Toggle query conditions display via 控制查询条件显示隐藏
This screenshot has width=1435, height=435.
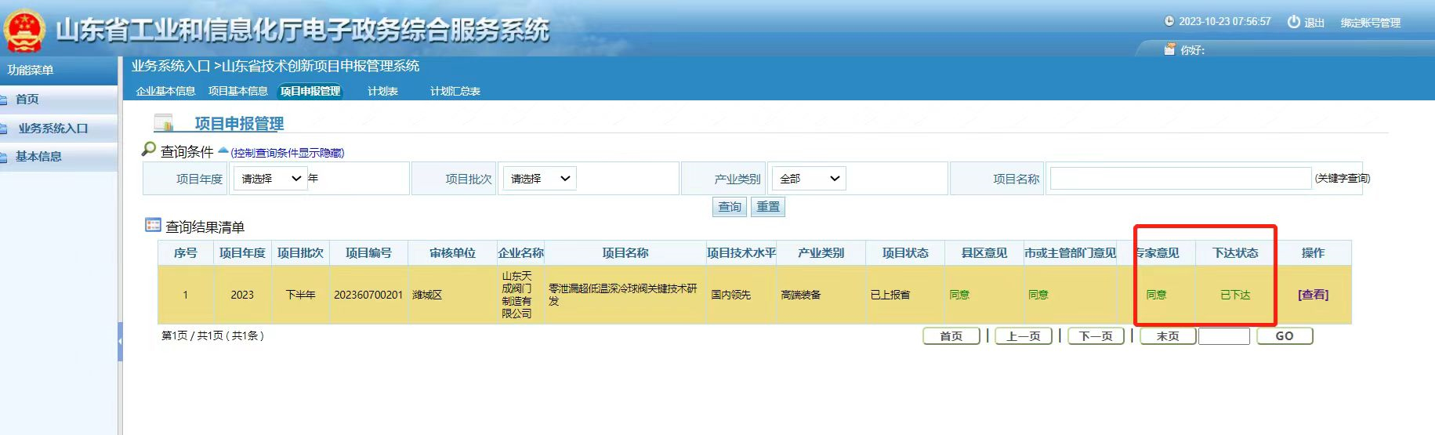pyautogui.click(x=287, y=153)
